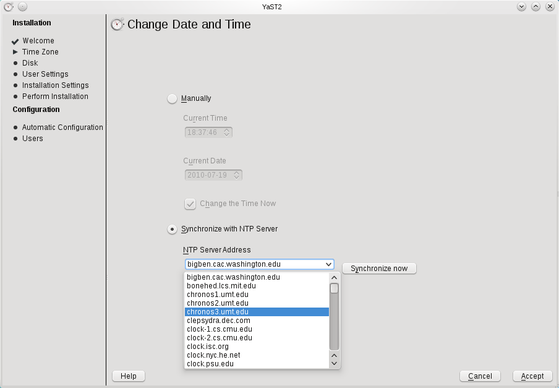Click the YaST2 icon in the title bar

coord(8,6)
